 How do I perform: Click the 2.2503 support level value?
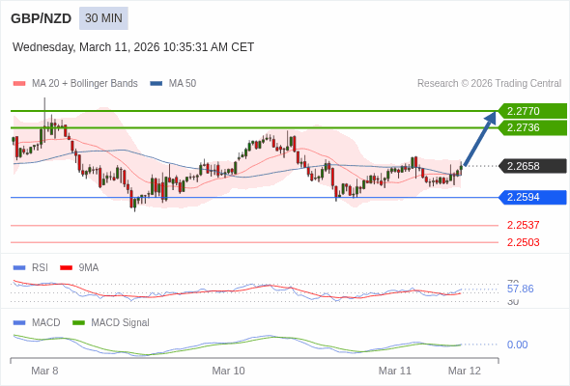[523, 242]
